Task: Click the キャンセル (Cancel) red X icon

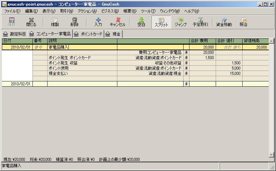Action: coord(118,20)
